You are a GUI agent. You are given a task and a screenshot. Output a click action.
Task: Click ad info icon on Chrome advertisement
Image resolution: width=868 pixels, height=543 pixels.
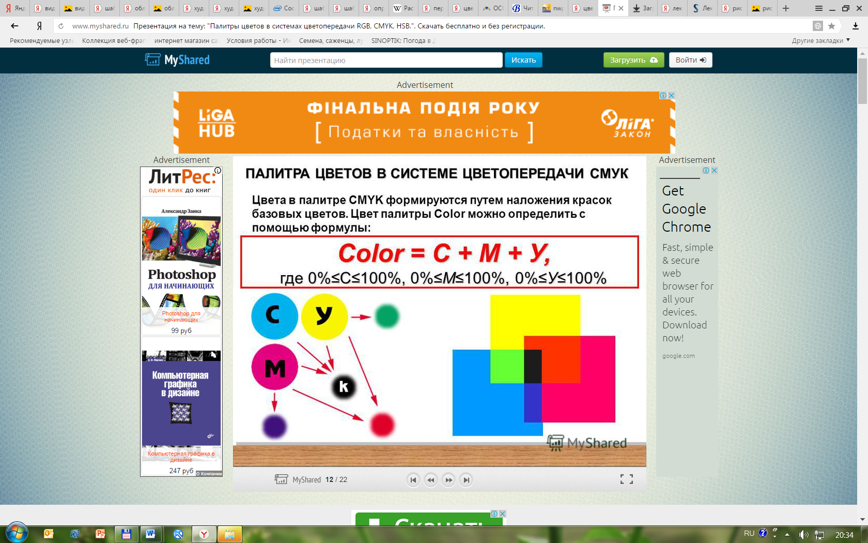(x=706, y=170)
